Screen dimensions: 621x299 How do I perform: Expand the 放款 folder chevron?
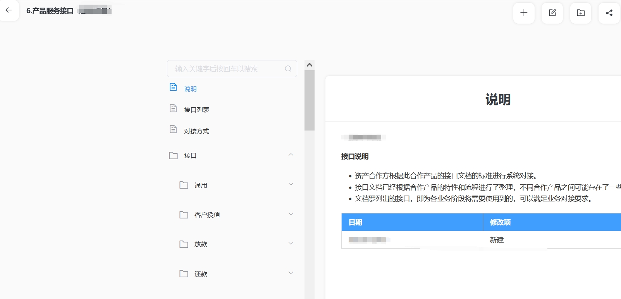291,243
